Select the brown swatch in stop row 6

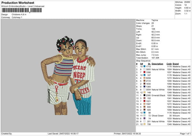point(144,81)
